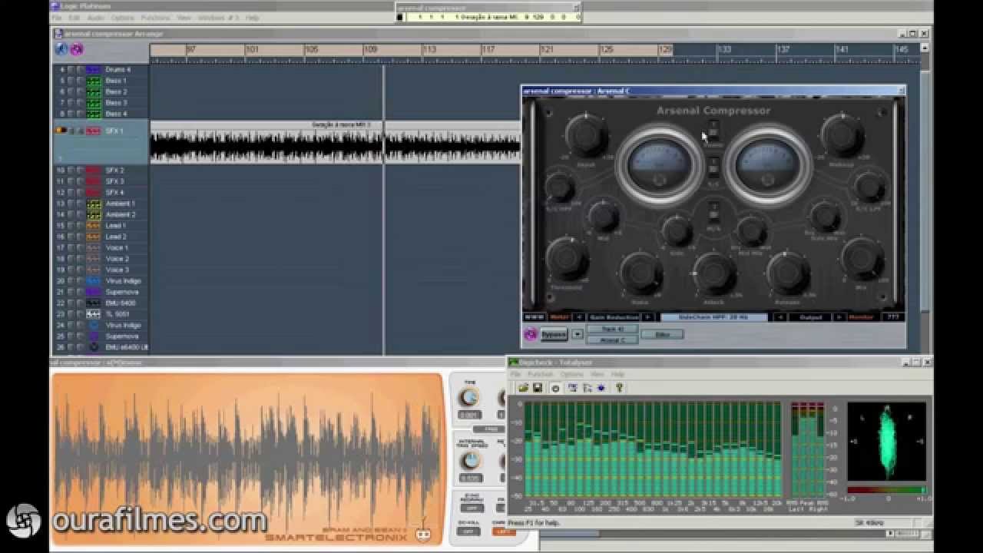Image resolution: width=983 pixels, height=553 pixels.
Task: Click the EMU 6400 track icon
Action: (94, 303)
